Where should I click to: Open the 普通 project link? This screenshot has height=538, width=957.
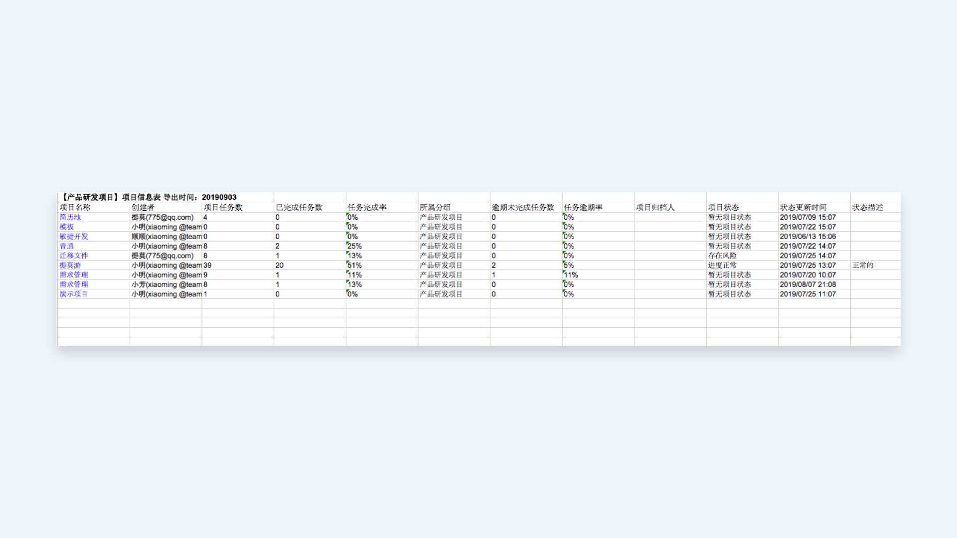pyautogui.click(x=66, y=246)
